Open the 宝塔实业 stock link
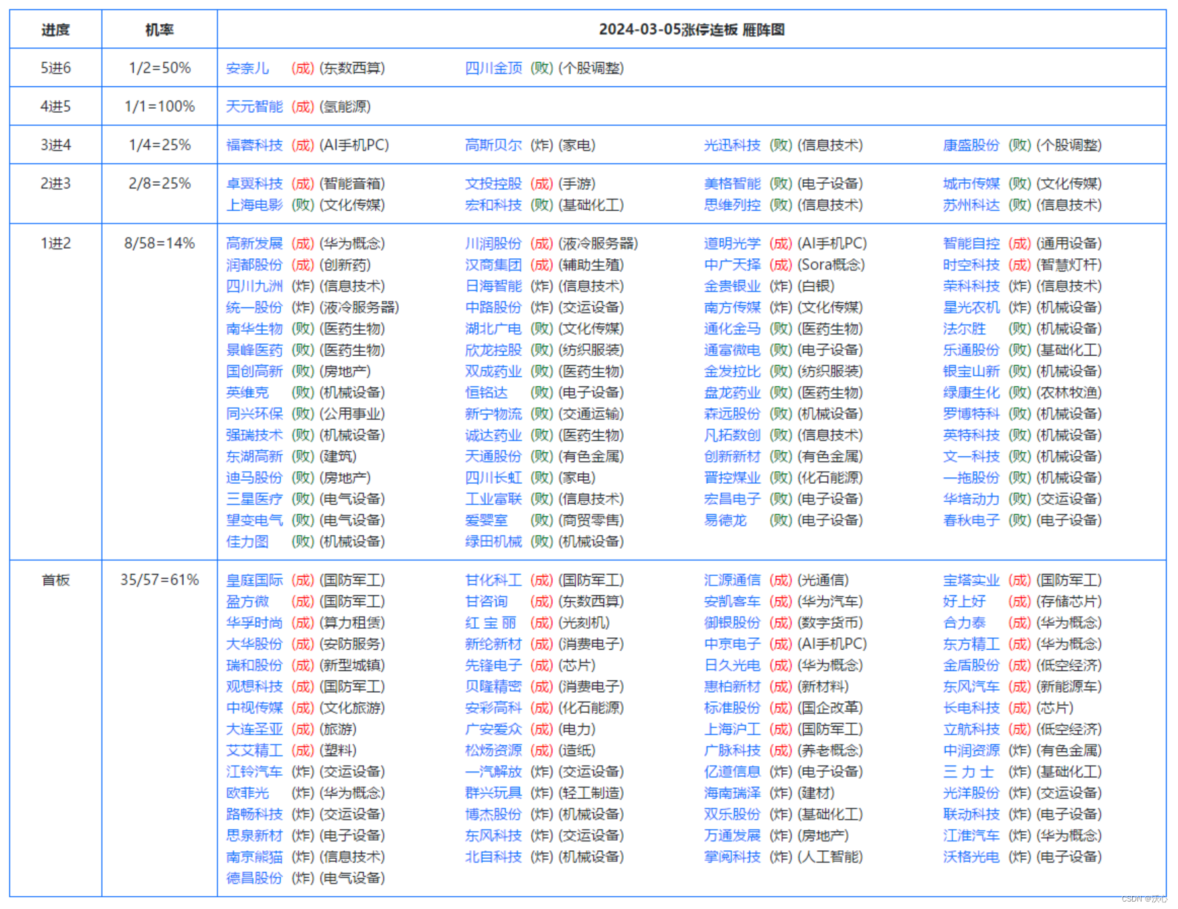The image size is (1178, 909). click(971, 581)
